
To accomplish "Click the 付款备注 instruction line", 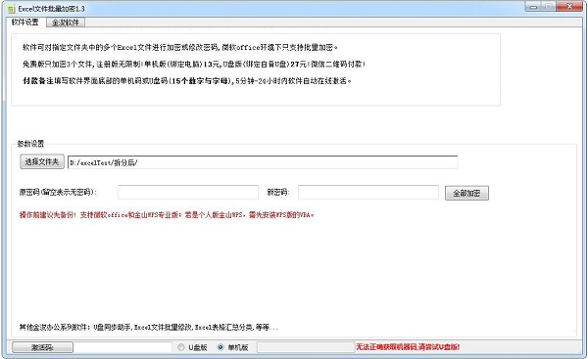I will click(187, 81).
